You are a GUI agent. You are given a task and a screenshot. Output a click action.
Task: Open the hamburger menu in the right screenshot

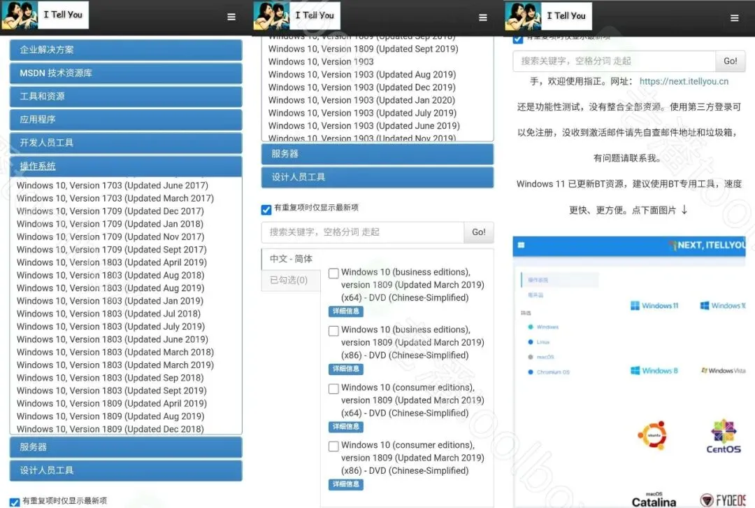click(x=734, y=18)
